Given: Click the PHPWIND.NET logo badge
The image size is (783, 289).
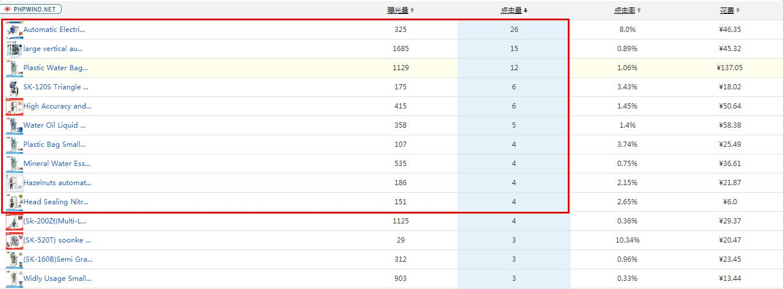Looking at the screenshot, I should click(x=31, y=9).
